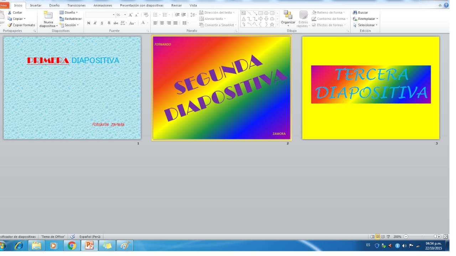Click Español (Perú) language indicator
This screenshot has height=256, width=456.
[90, 236]
